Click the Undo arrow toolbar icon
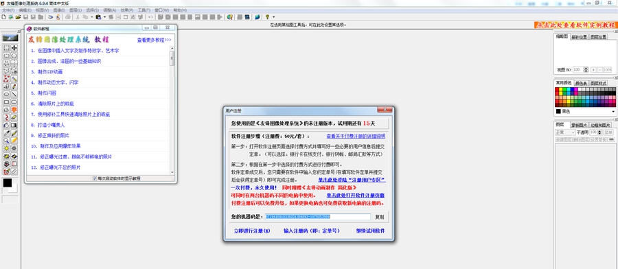This screenshot has height=269, width=618. pos(150,17)
